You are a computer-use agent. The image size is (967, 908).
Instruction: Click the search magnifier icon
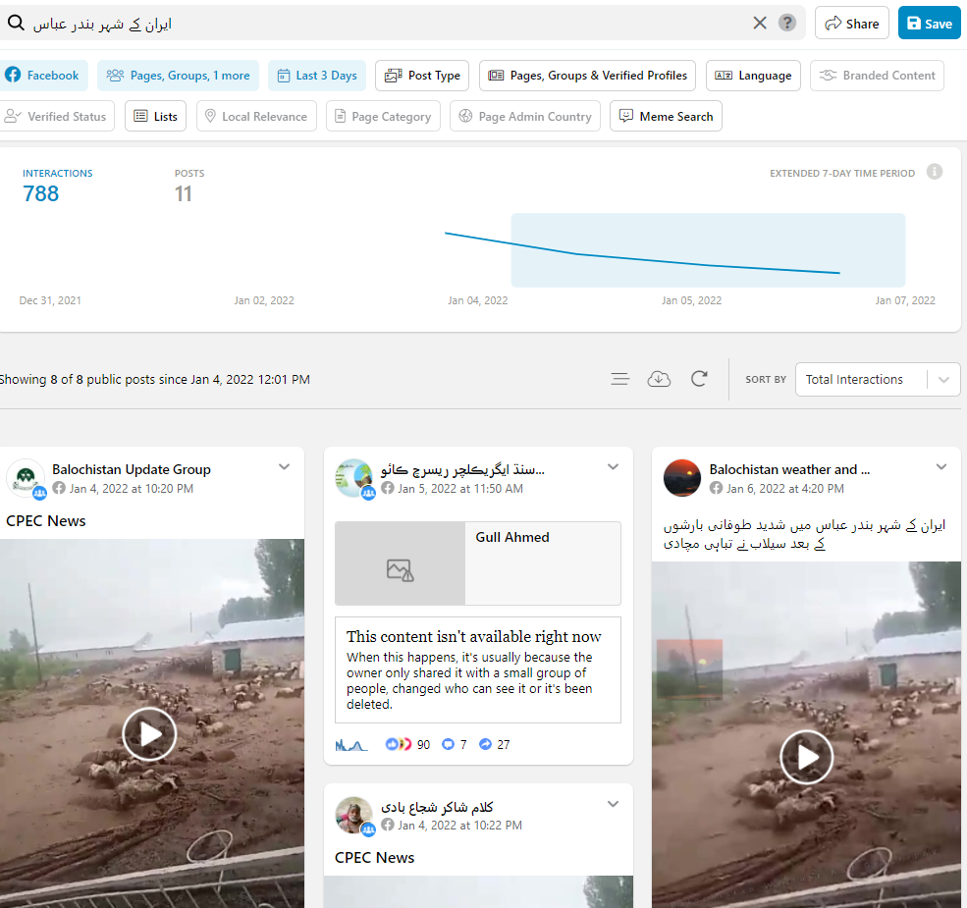[x=16, y=23]
